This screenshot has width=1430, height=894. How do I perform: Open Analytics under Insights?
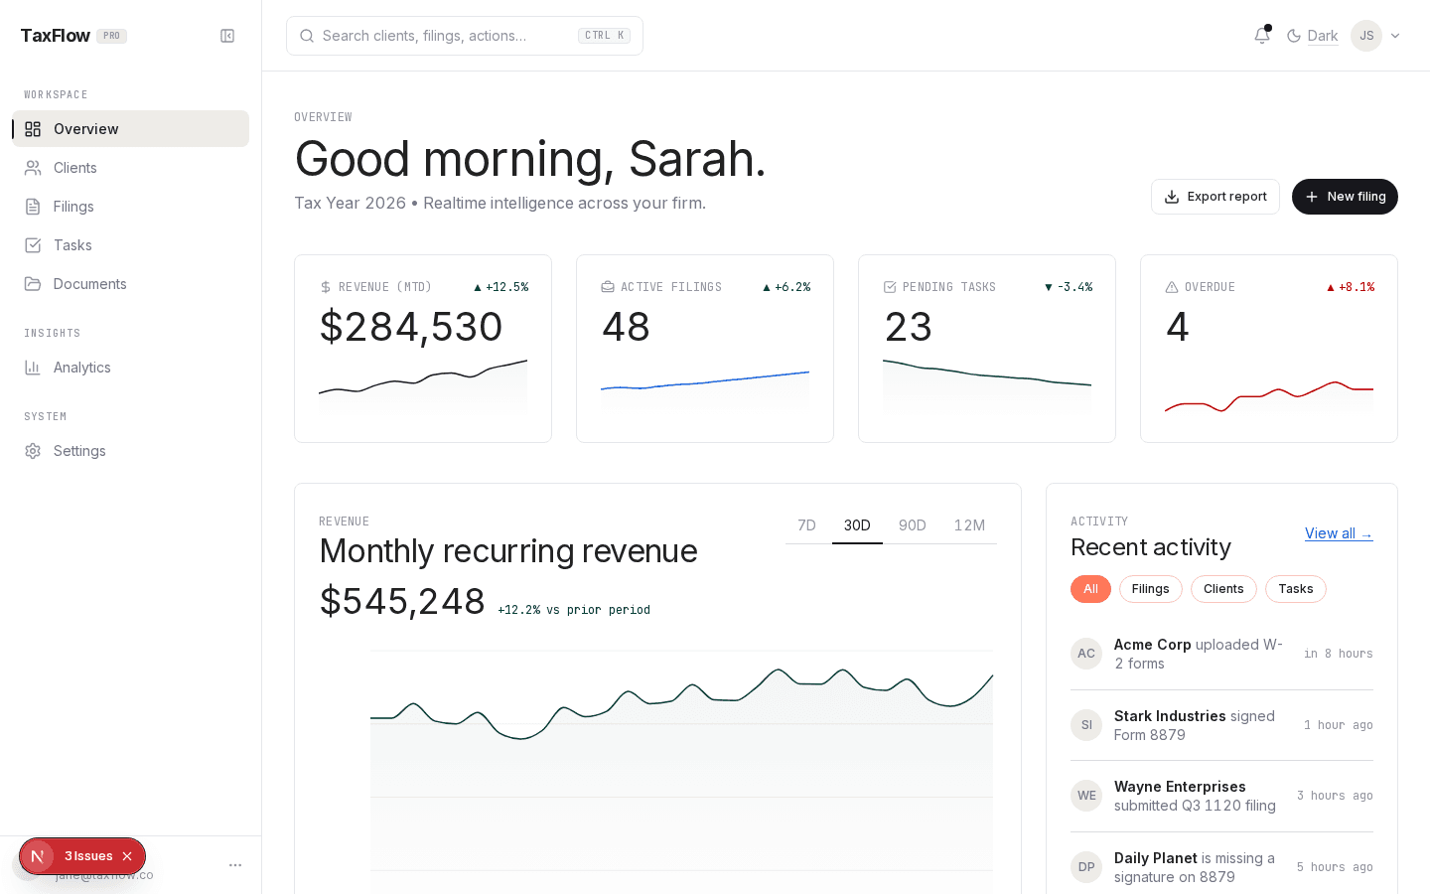point(131,368)
